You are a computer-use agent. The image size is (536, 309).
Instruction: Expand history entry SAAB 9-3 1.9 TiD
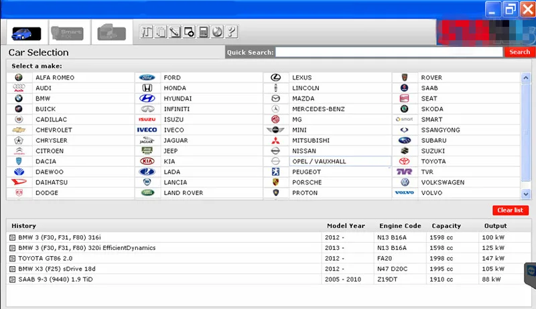click(12, 280)
